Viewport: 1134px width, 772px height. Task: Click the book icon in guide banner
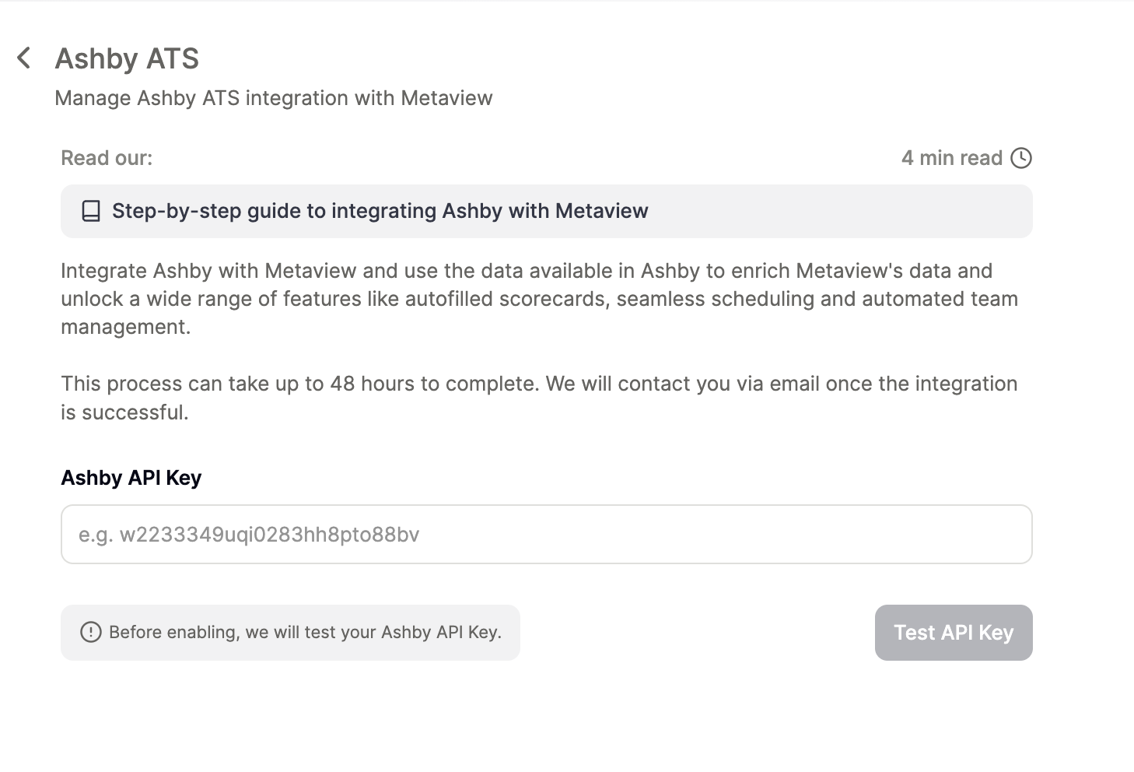click(x=91, y=211)
